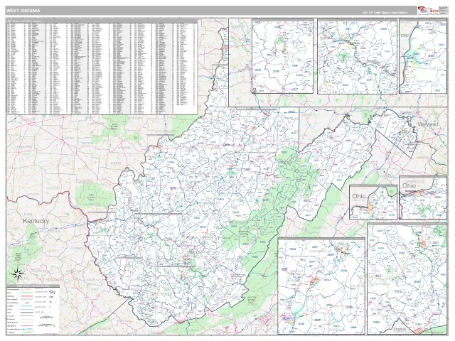The width and height of the screenshot is (455, 341).
Task: Select the inset map labeled MONONGALIA
Action: point(321,286)
